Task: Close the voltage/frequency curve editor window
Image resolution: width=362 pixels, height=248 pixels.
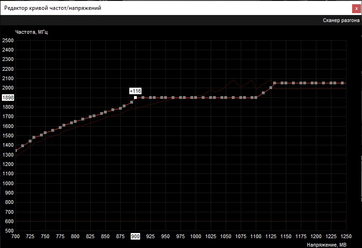Action: [x=356, y=9]
